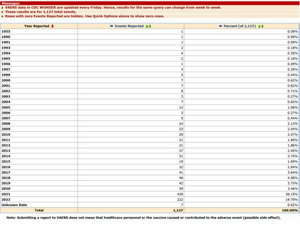Screen dimensions: 300x226
Task: Select the 2012 year row label
Action: tap(6, 145)
